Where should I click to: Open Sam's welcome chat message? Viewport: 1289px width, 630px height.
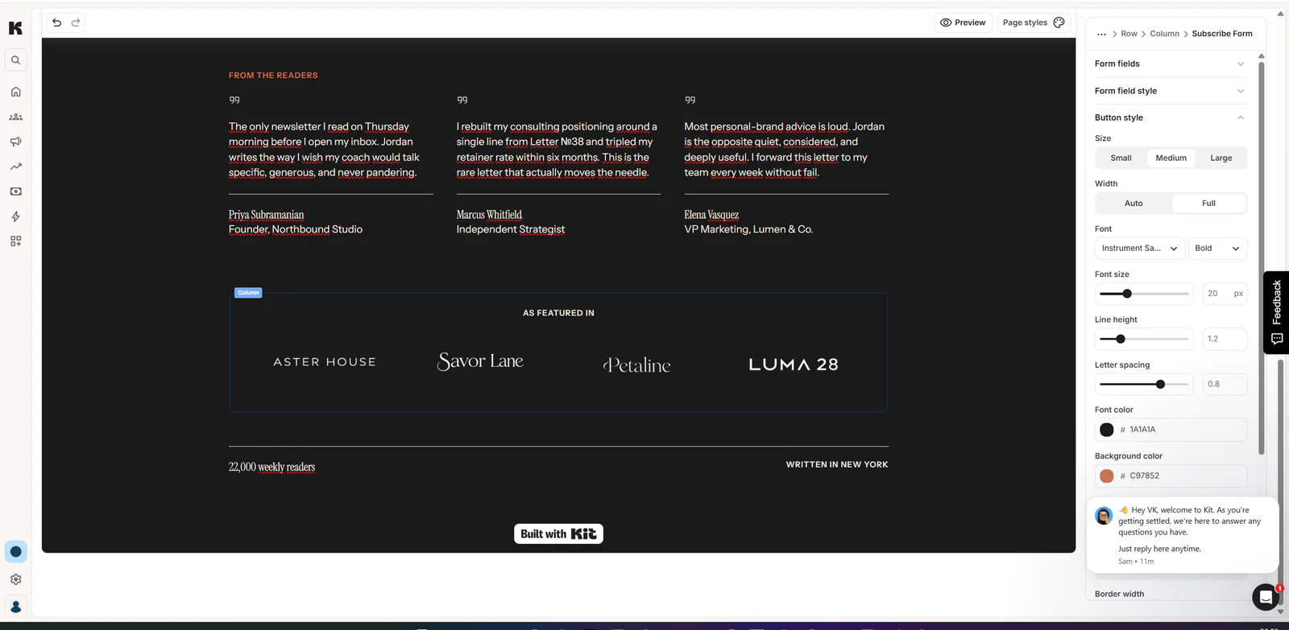1183,535
